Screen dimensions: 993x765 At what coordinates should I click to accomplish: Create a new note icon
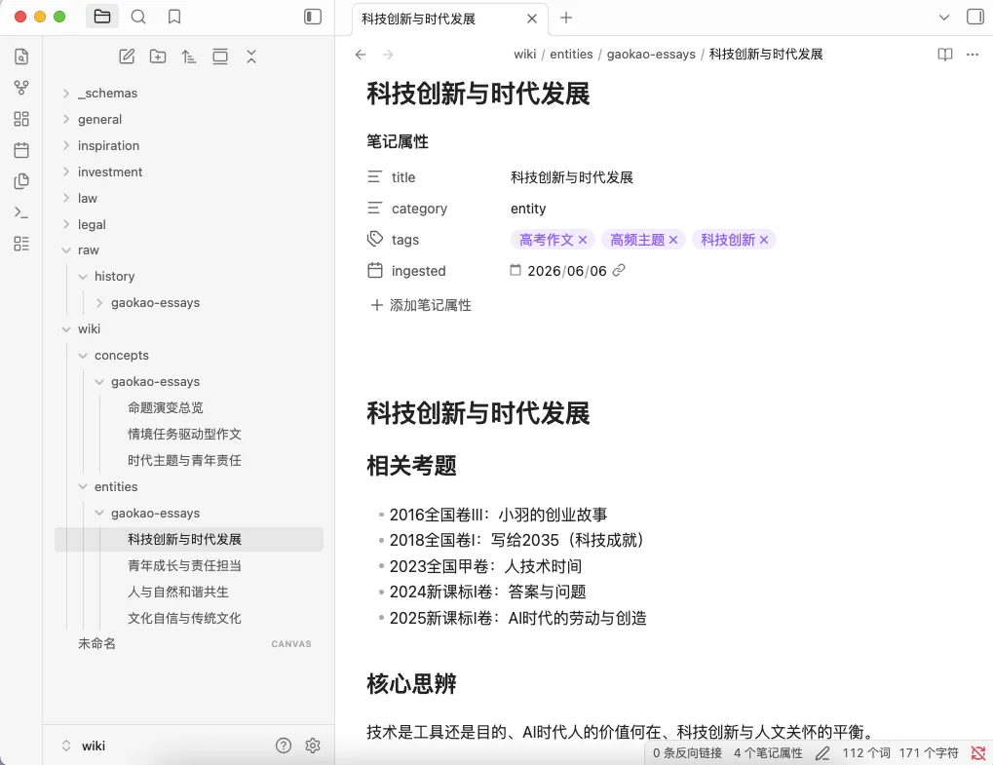127,57
